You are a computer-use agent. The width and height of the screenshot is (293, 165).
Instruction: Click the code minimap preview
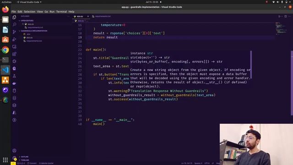(x=281, y=28)
